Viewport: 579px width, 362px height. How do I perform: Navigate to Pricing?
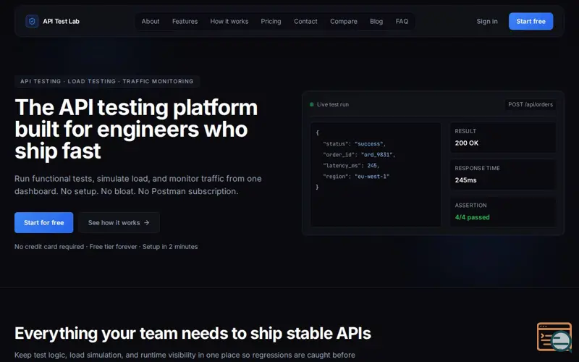tap(271, 22)
